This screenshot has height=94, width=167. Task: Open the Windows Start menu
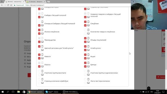3,92
